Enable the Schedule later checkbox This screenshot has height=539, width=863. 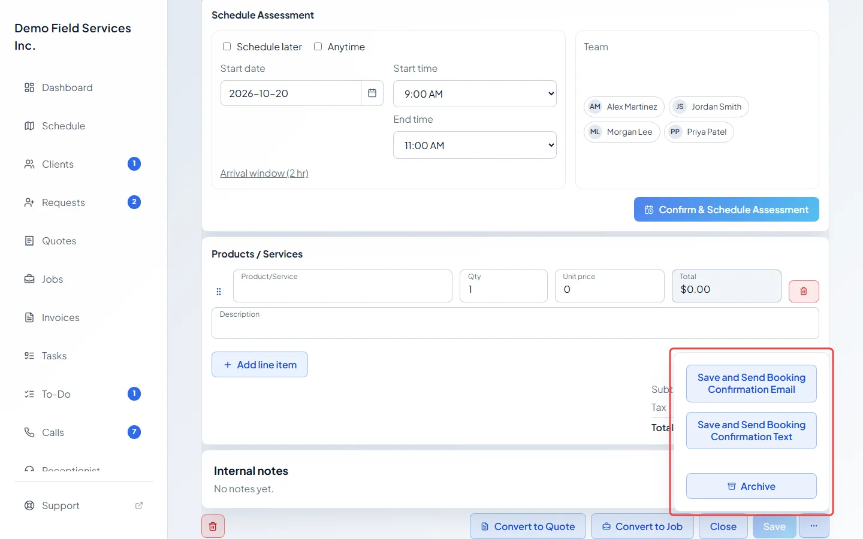click(227, 47)
